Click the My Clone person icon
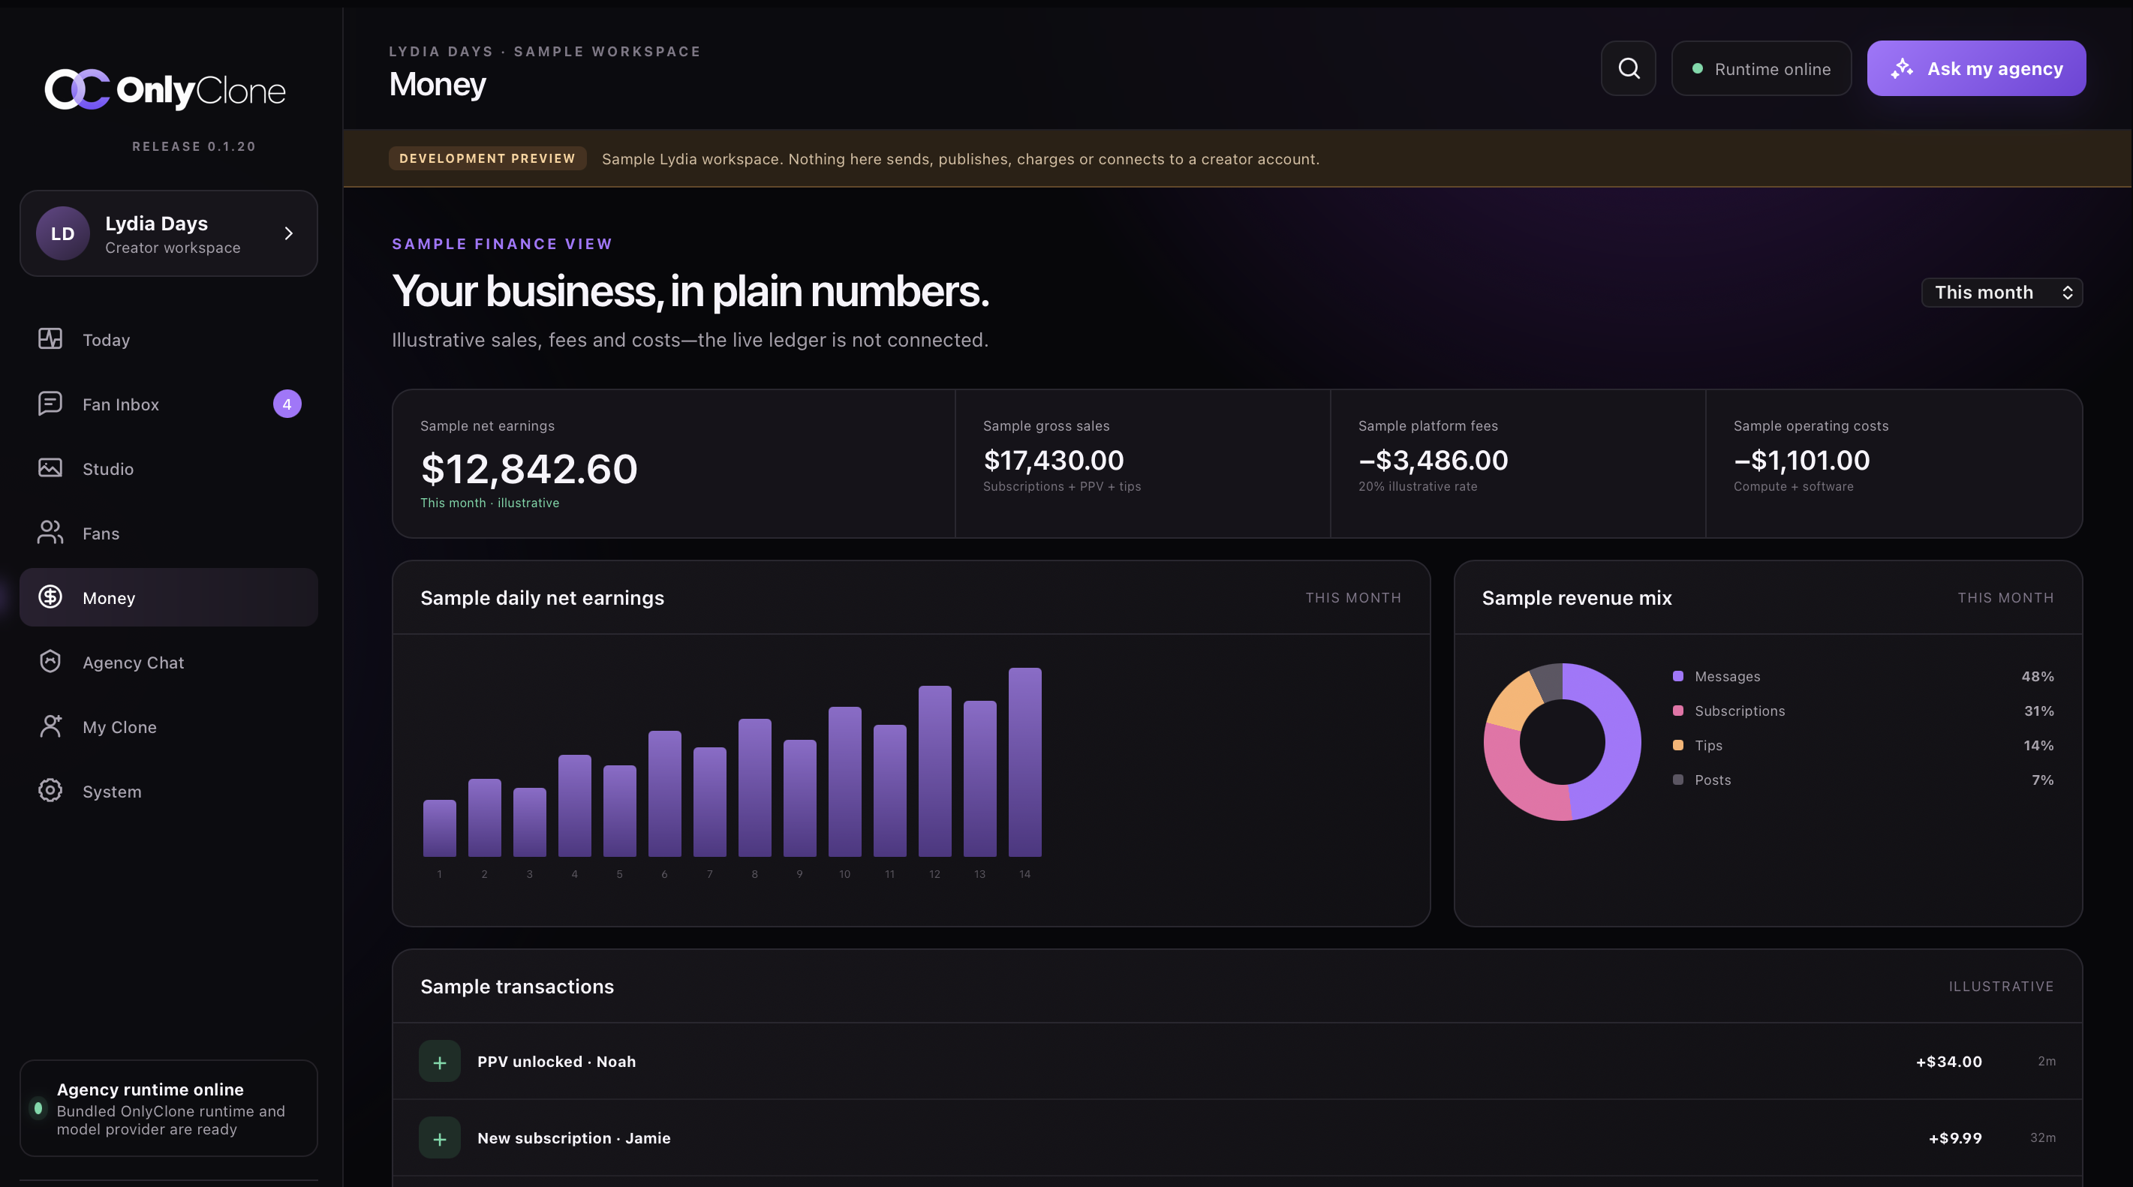The width and height of the screenshot is (2133, 1187). tap(50, 726)
